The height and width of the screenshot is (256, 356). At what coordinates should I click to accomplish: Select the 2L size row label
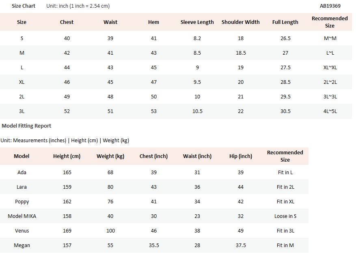coord(22,97)
